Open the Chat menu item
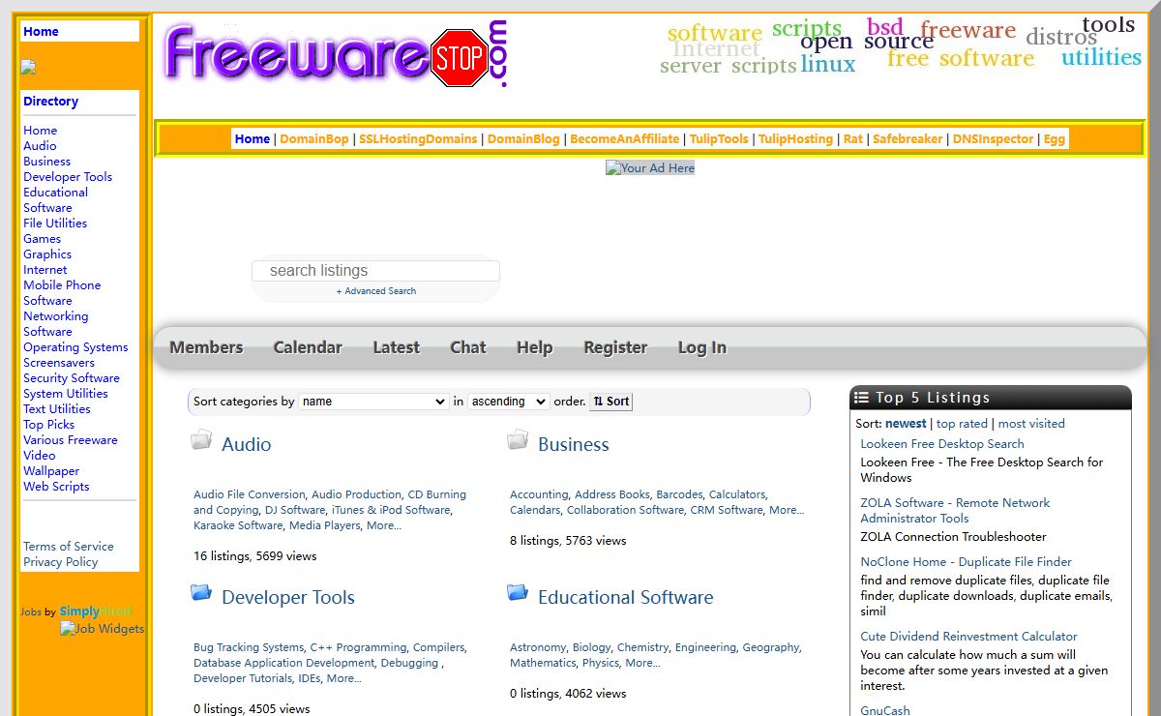The image size is (1161, 716). click(x=468, y=347)
